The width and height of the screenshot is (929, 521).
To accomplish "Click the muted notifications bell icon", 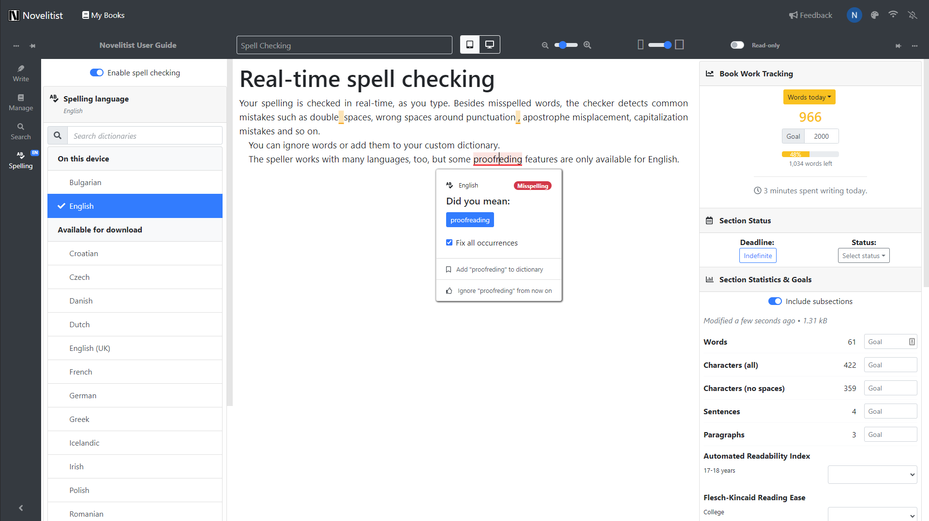I will 913,15.
